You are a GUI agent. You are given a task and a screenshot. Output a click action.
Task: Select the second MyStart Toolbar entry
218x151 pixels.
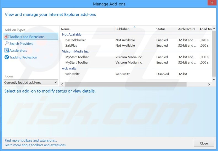pyautogui.click(x=136, y=63)
